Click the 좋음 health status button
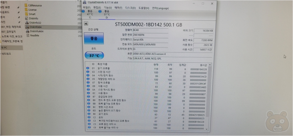This screenshot has height=136, width=293. tap(94, 38)
